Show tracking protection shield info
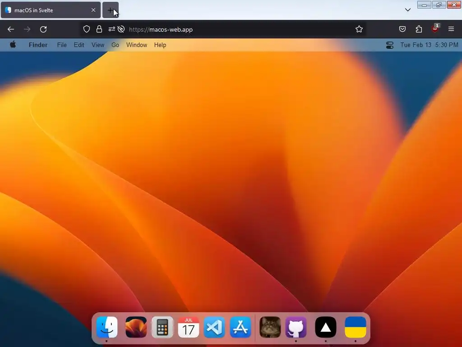 (86, 29)
